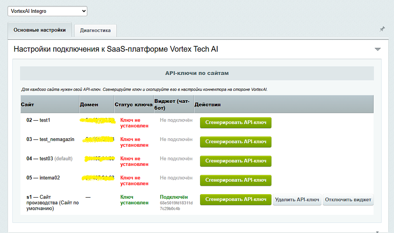The width and height of the screenshot is (394, 233).
Task: Generate API key for 03 test_nemagazin
Action: click(x=236, y=142)
